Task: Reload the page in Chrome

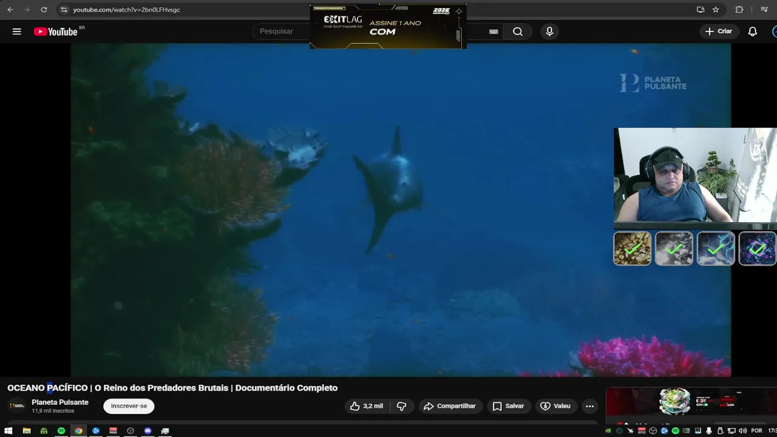Action: (x=44, y=10)
